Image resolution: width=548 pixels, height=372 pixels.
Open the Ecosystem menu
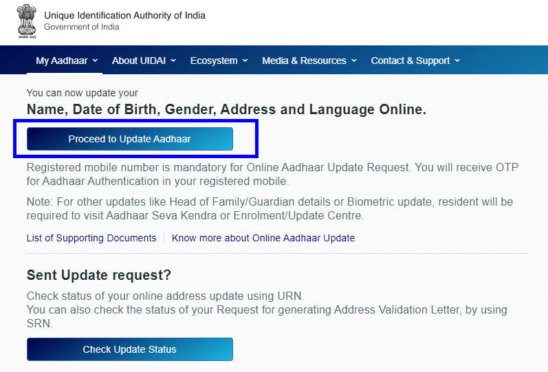tap(219, 61)
